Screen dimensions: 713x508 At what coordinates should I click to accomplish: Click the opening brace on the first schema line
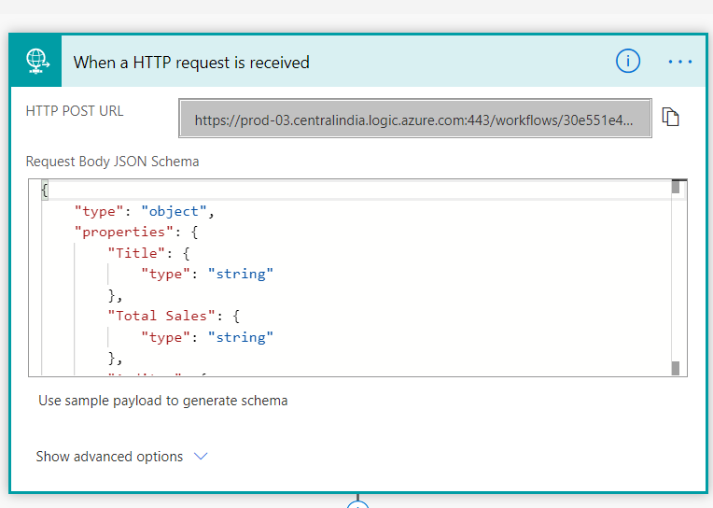45,190
